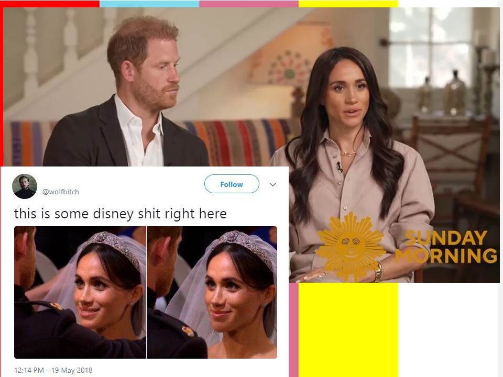Open the right wedding photo in the tweet

212,292
